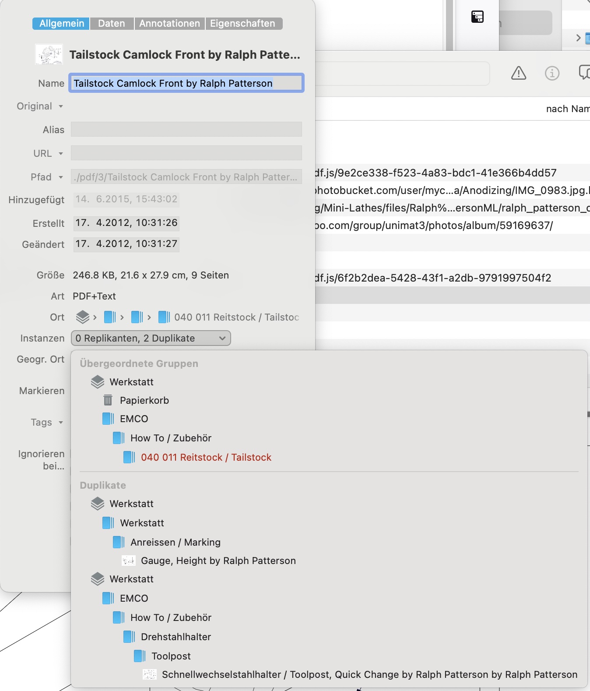Open the Pfad dropdown arrow
590x691 pixels.
click(61, 177)
